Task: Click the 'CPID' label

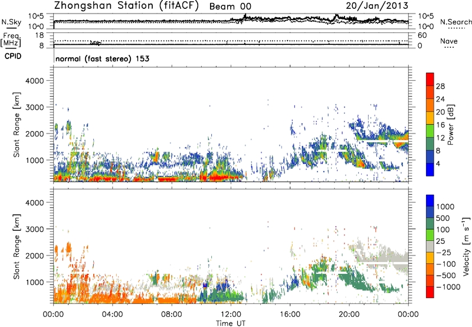Action: click(x=13, y=56)
